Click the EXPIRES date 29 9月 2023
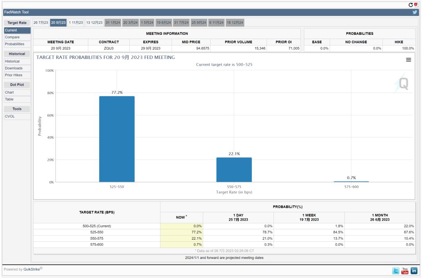This screenshot has height=278, width=422. tap(150, 48)
